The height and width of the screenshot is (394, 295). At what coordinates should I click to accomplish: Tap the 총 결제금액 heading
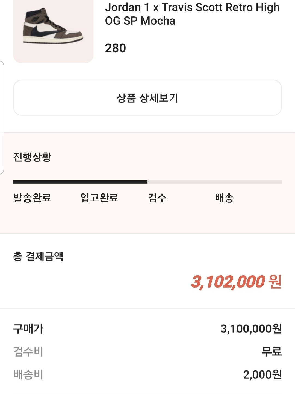38,256
